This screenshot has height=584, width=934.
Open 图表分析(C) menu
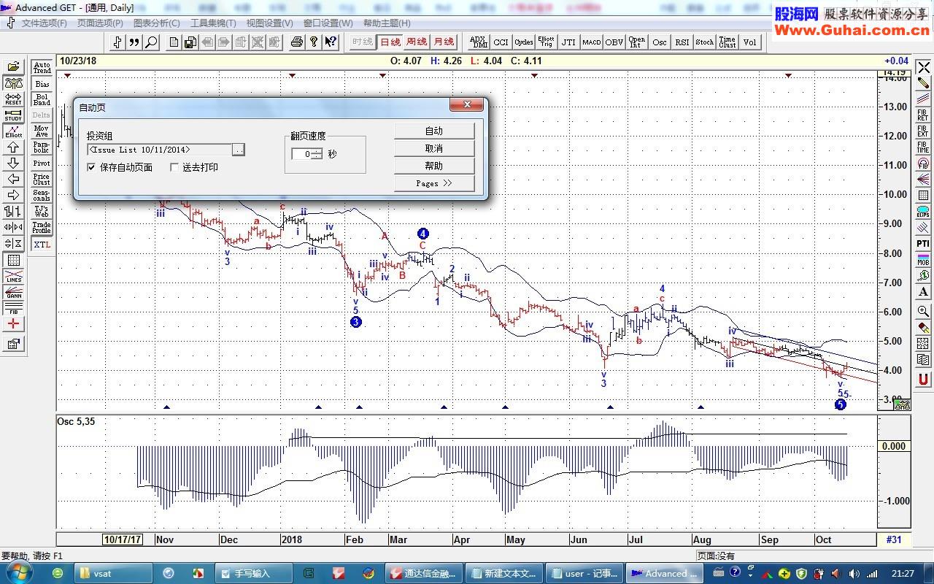click(156, 23)
